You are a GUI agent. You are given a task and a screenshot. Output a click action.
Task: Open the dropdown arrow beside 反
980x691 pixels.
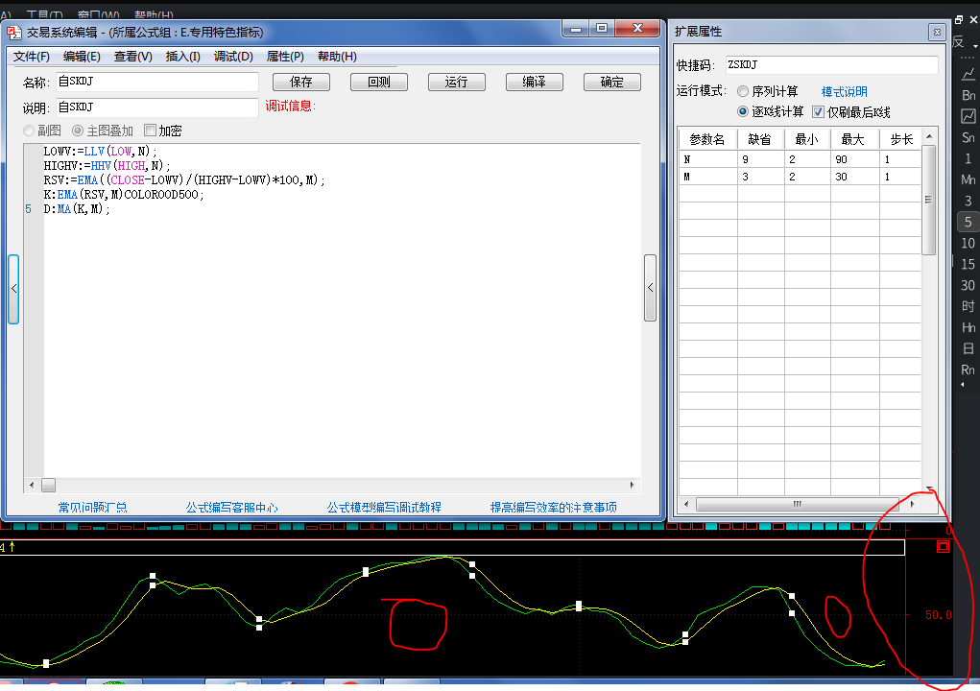pyautogui.click(x=975, y=46)
